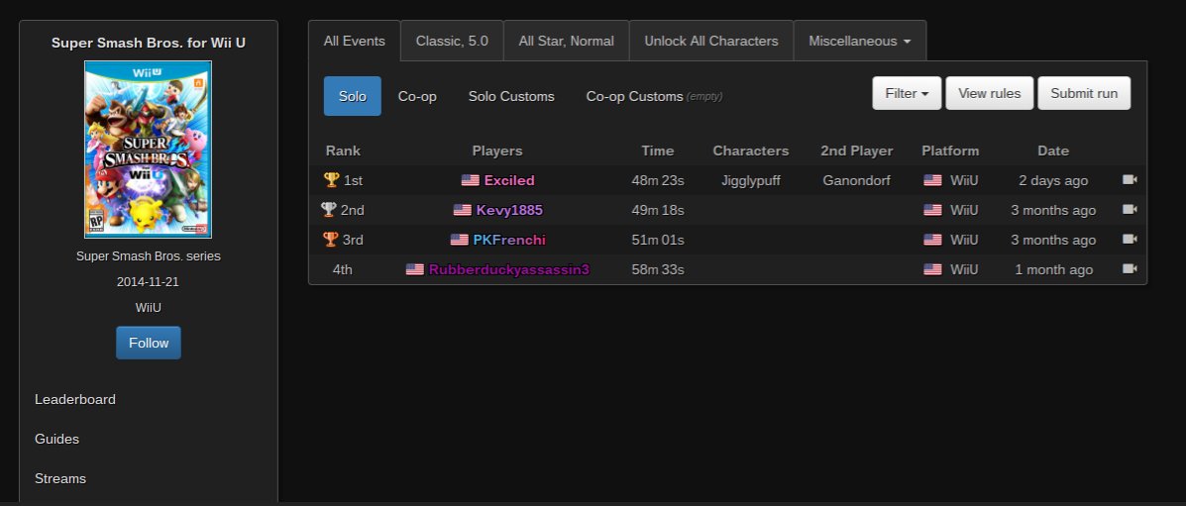Open the Streams sidebar link
This screenshot has width=1186, height=506.
60,479
